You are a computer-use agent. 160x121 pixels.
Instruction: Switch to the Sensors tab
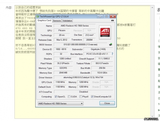tap(57, 21)
